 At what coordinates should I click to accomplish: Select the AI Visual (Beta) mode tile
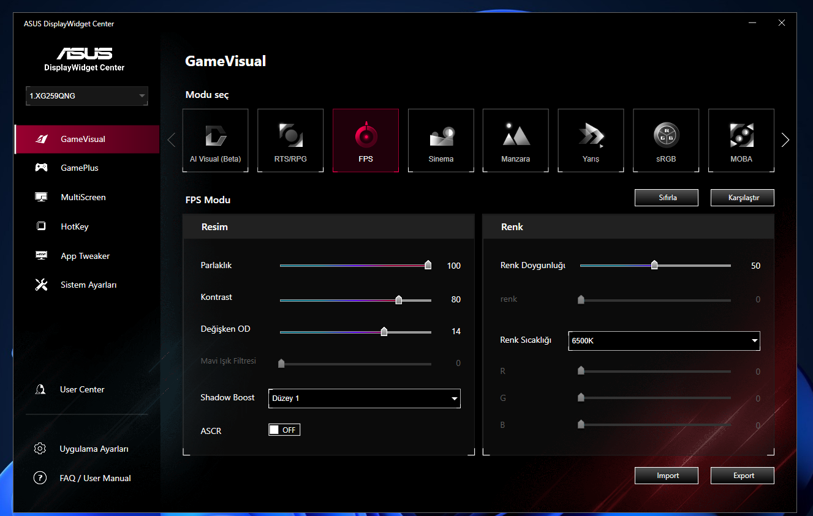pos(215,141)
